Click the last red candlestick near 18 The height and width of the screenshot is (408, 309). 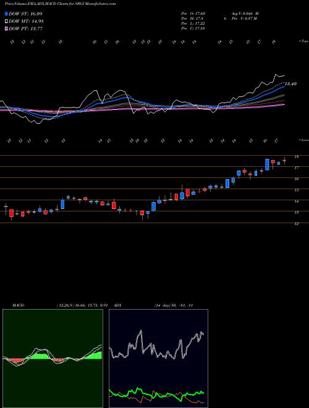pos(284,161)
